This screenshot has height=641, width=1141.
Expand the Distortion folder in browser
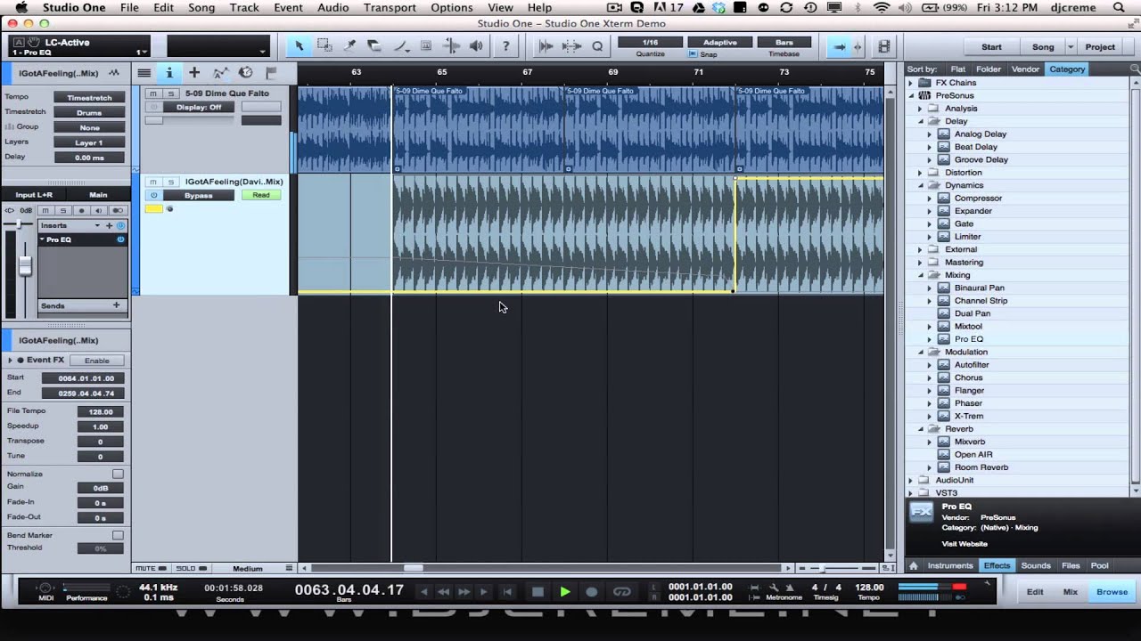pyautogui.click(x=921, y=173)
